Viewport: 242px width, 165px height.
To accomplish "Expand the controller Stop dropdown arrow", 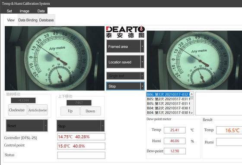I will (x=102, y=126).
